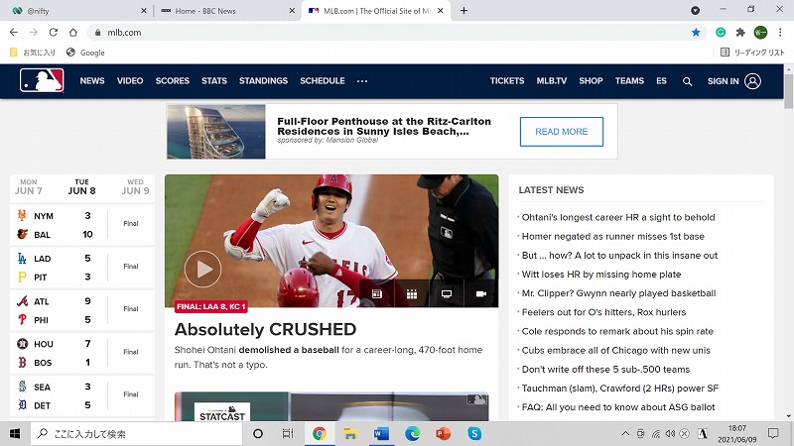Open the Google bookmark

point(85,53)
